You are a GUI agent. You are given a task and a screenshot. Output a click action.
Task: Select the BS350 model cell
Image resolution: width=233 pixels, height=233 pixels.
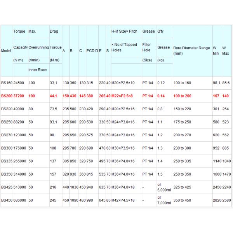point(7,174)
